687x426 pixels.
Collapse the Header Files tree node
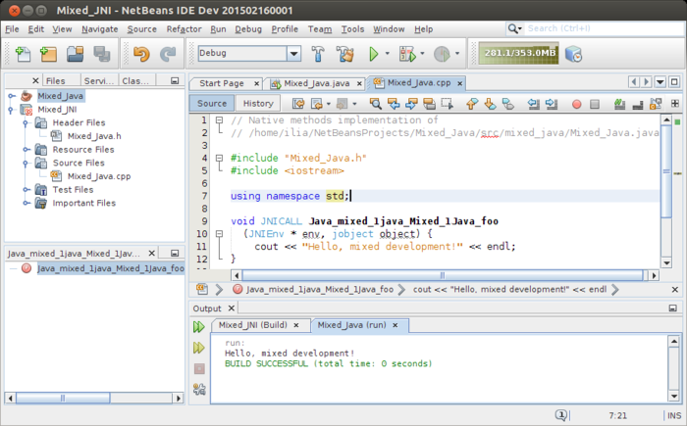coord(26,123)
